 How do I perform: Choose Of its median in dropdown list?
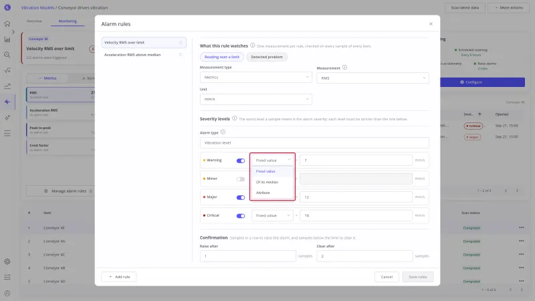[x=272, y=182]
